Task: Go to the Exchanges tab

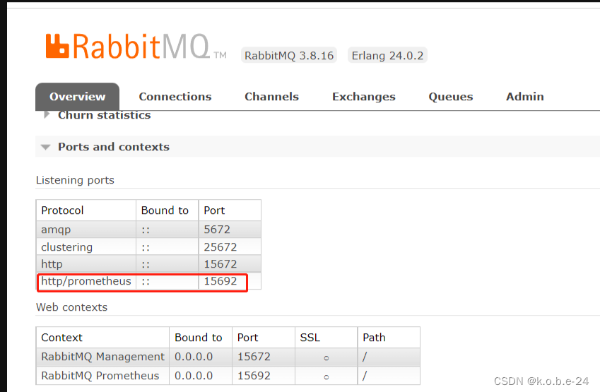Action: pyautogui.click(x=363, y=97)
